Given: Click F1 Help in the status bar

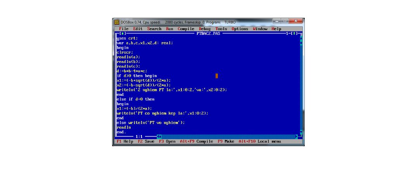Looking at the screenshot, I should [x=125, y=141].
